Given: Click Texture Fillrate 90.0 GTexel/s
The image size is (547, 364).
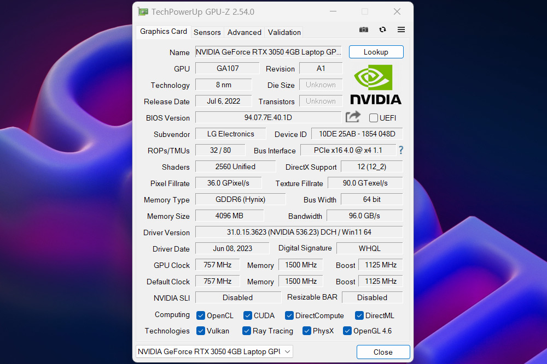Looking at the screenshot, I should [365, 183].
